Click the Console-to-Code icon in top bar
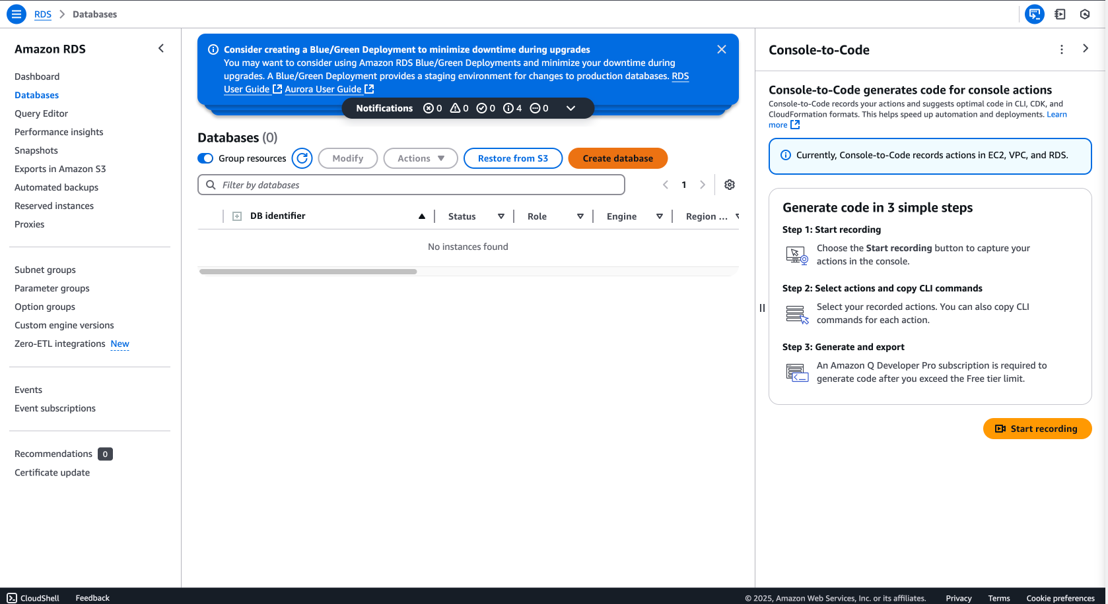 tap(1035, 14)
